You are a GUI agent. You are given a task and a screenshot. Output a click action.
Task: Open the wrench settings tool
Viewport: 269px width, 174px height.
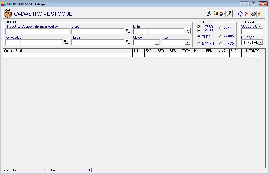pyautogui.click(x=229, y=14)
